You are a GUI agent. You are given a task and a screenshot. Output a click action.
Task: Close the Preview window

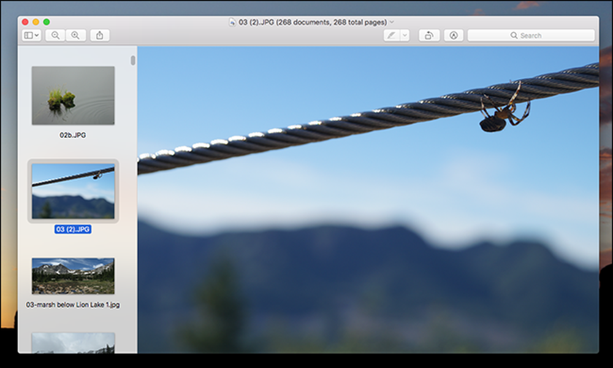pos(25,22)
